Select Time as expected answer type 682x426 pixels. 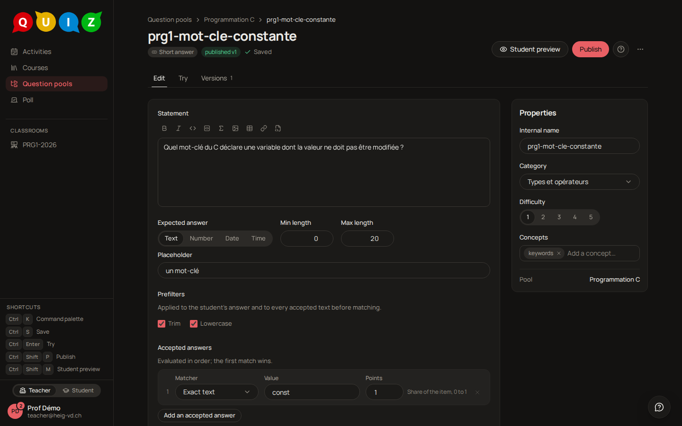coord(259,239)
